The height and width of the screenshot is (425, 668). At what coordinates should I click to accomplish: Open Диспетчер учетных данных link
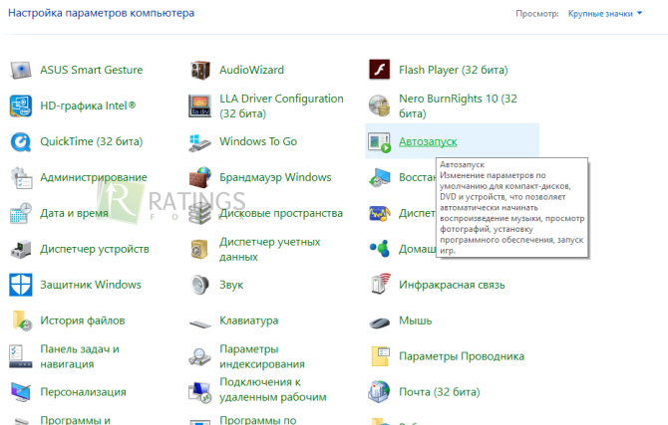[x=270, y=249]
